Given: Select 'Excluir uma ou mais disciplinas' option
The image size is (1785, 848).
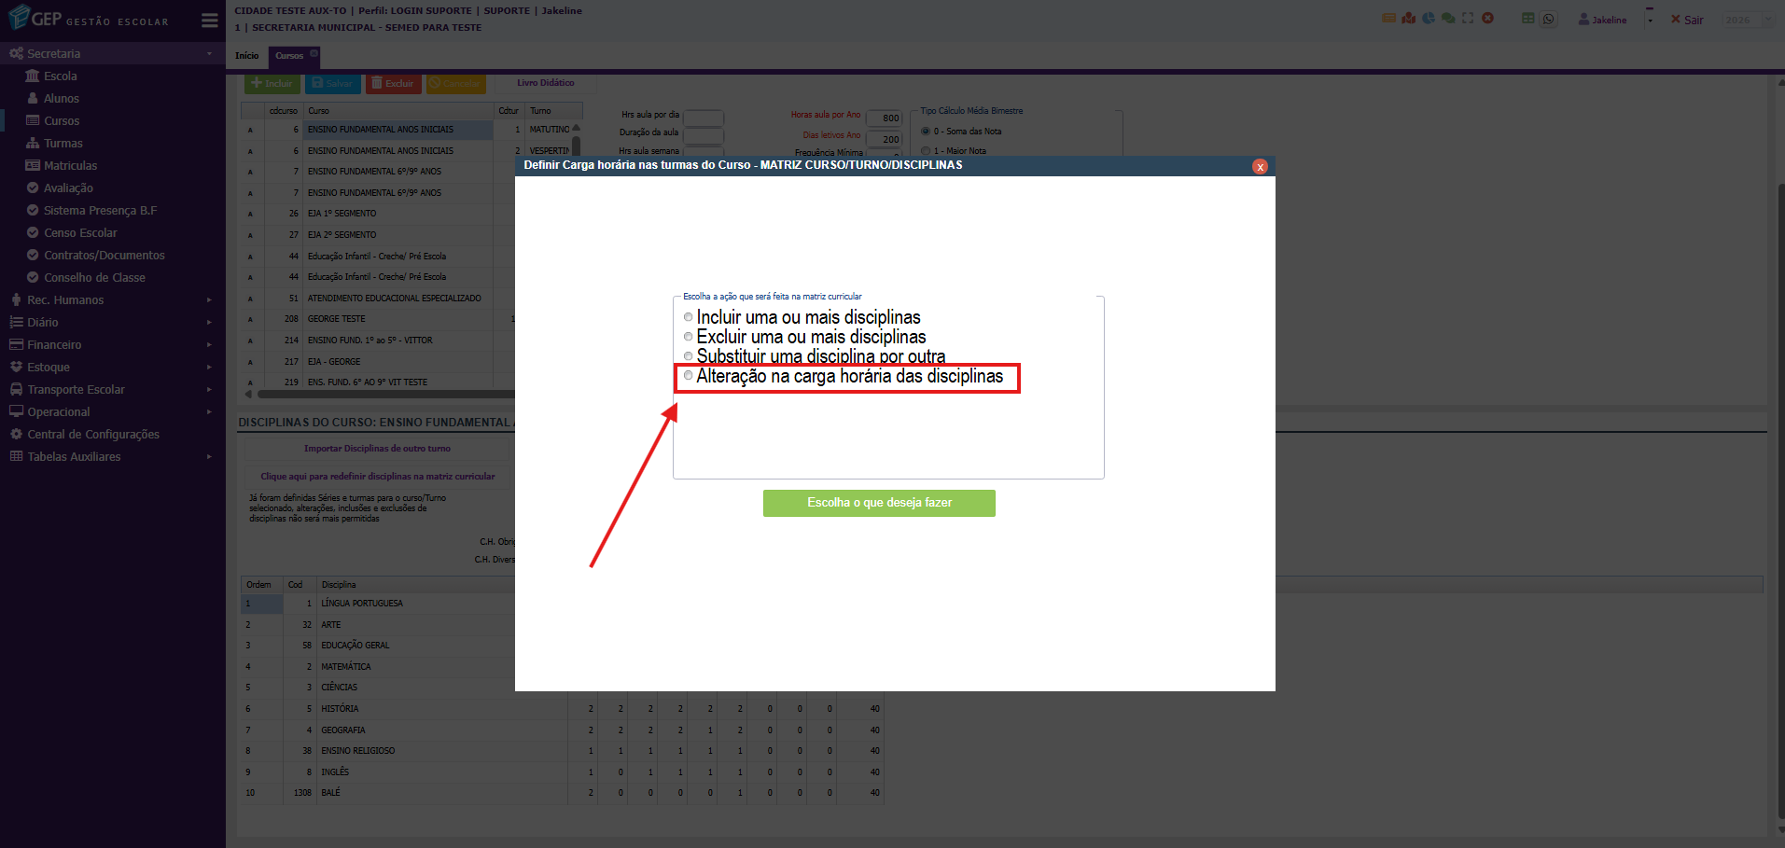Looking at the screenshot, I should (x=689, y=337).
